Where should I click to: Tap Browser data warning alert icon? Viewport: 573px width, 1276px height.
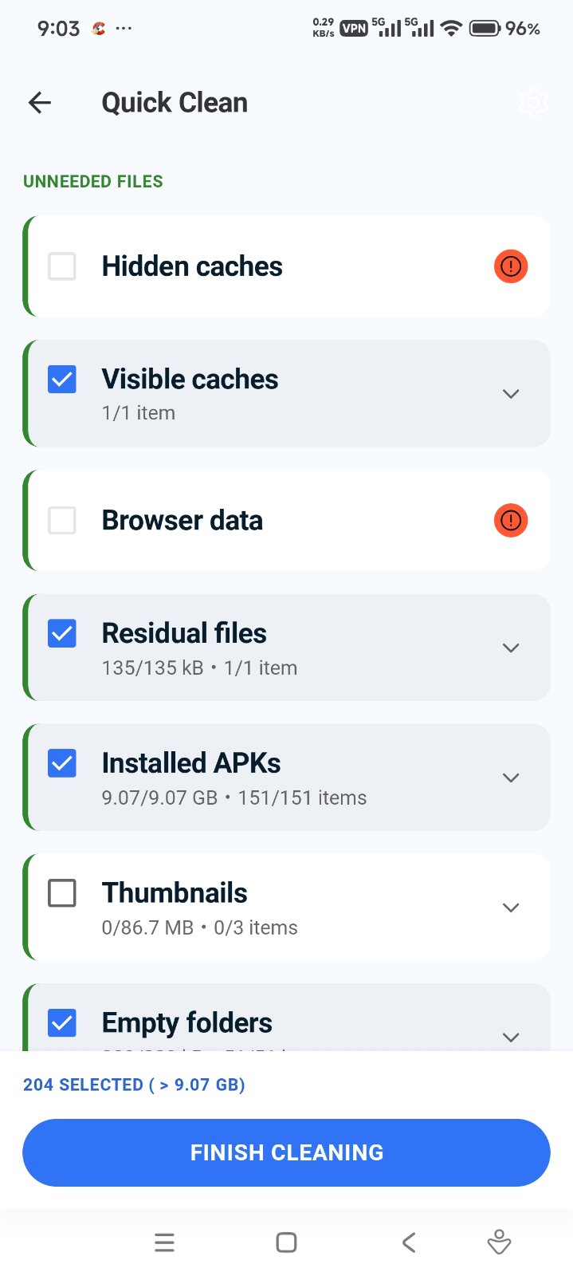pyautogui.click(x=511, y=521)
